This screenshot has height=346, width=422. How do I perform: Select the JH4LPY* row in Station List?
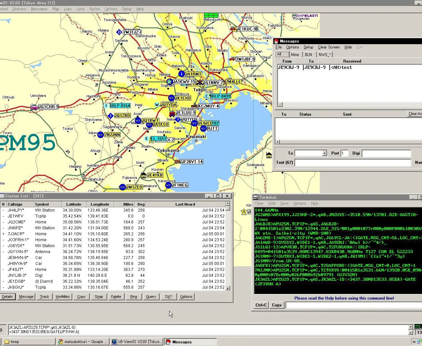[x=112, y=210]
